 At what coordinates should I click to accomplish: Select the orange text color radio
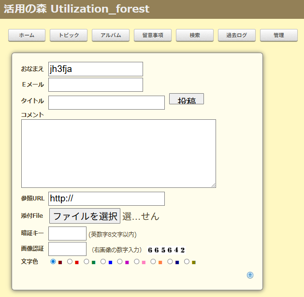point(153,262)
